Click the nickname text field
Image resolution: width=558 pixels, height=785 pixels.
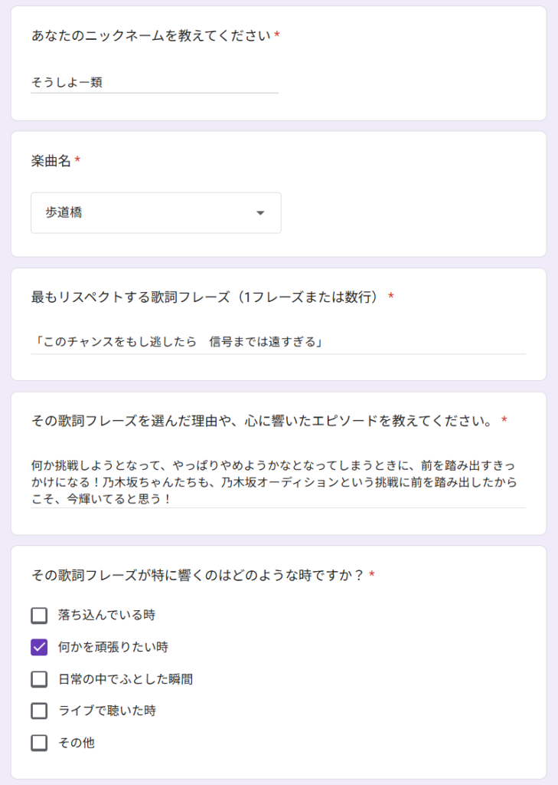tap(154, 82)
